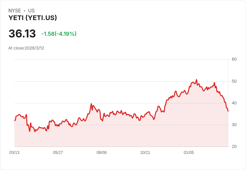Click the -1.58(-4.19%) price change
Screen dimensions: 246x170
click(x=59, y=34)
